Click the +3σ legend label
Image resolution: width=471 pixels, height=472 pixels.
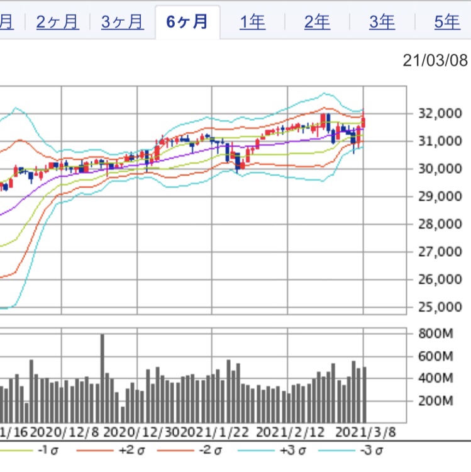tap(294, 451)
